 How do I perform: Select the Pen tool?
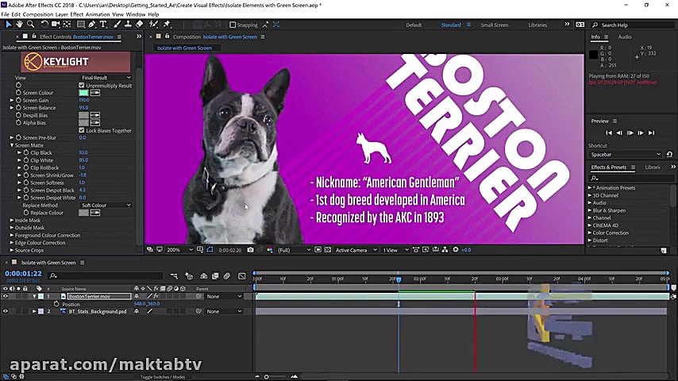pyautogui.click(x=92, y=25)
